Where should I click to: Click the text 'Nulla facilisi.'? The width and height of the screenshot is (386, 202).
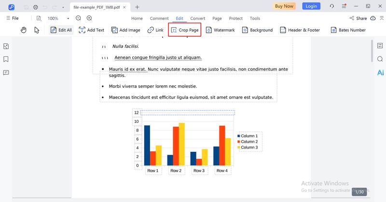125,46
